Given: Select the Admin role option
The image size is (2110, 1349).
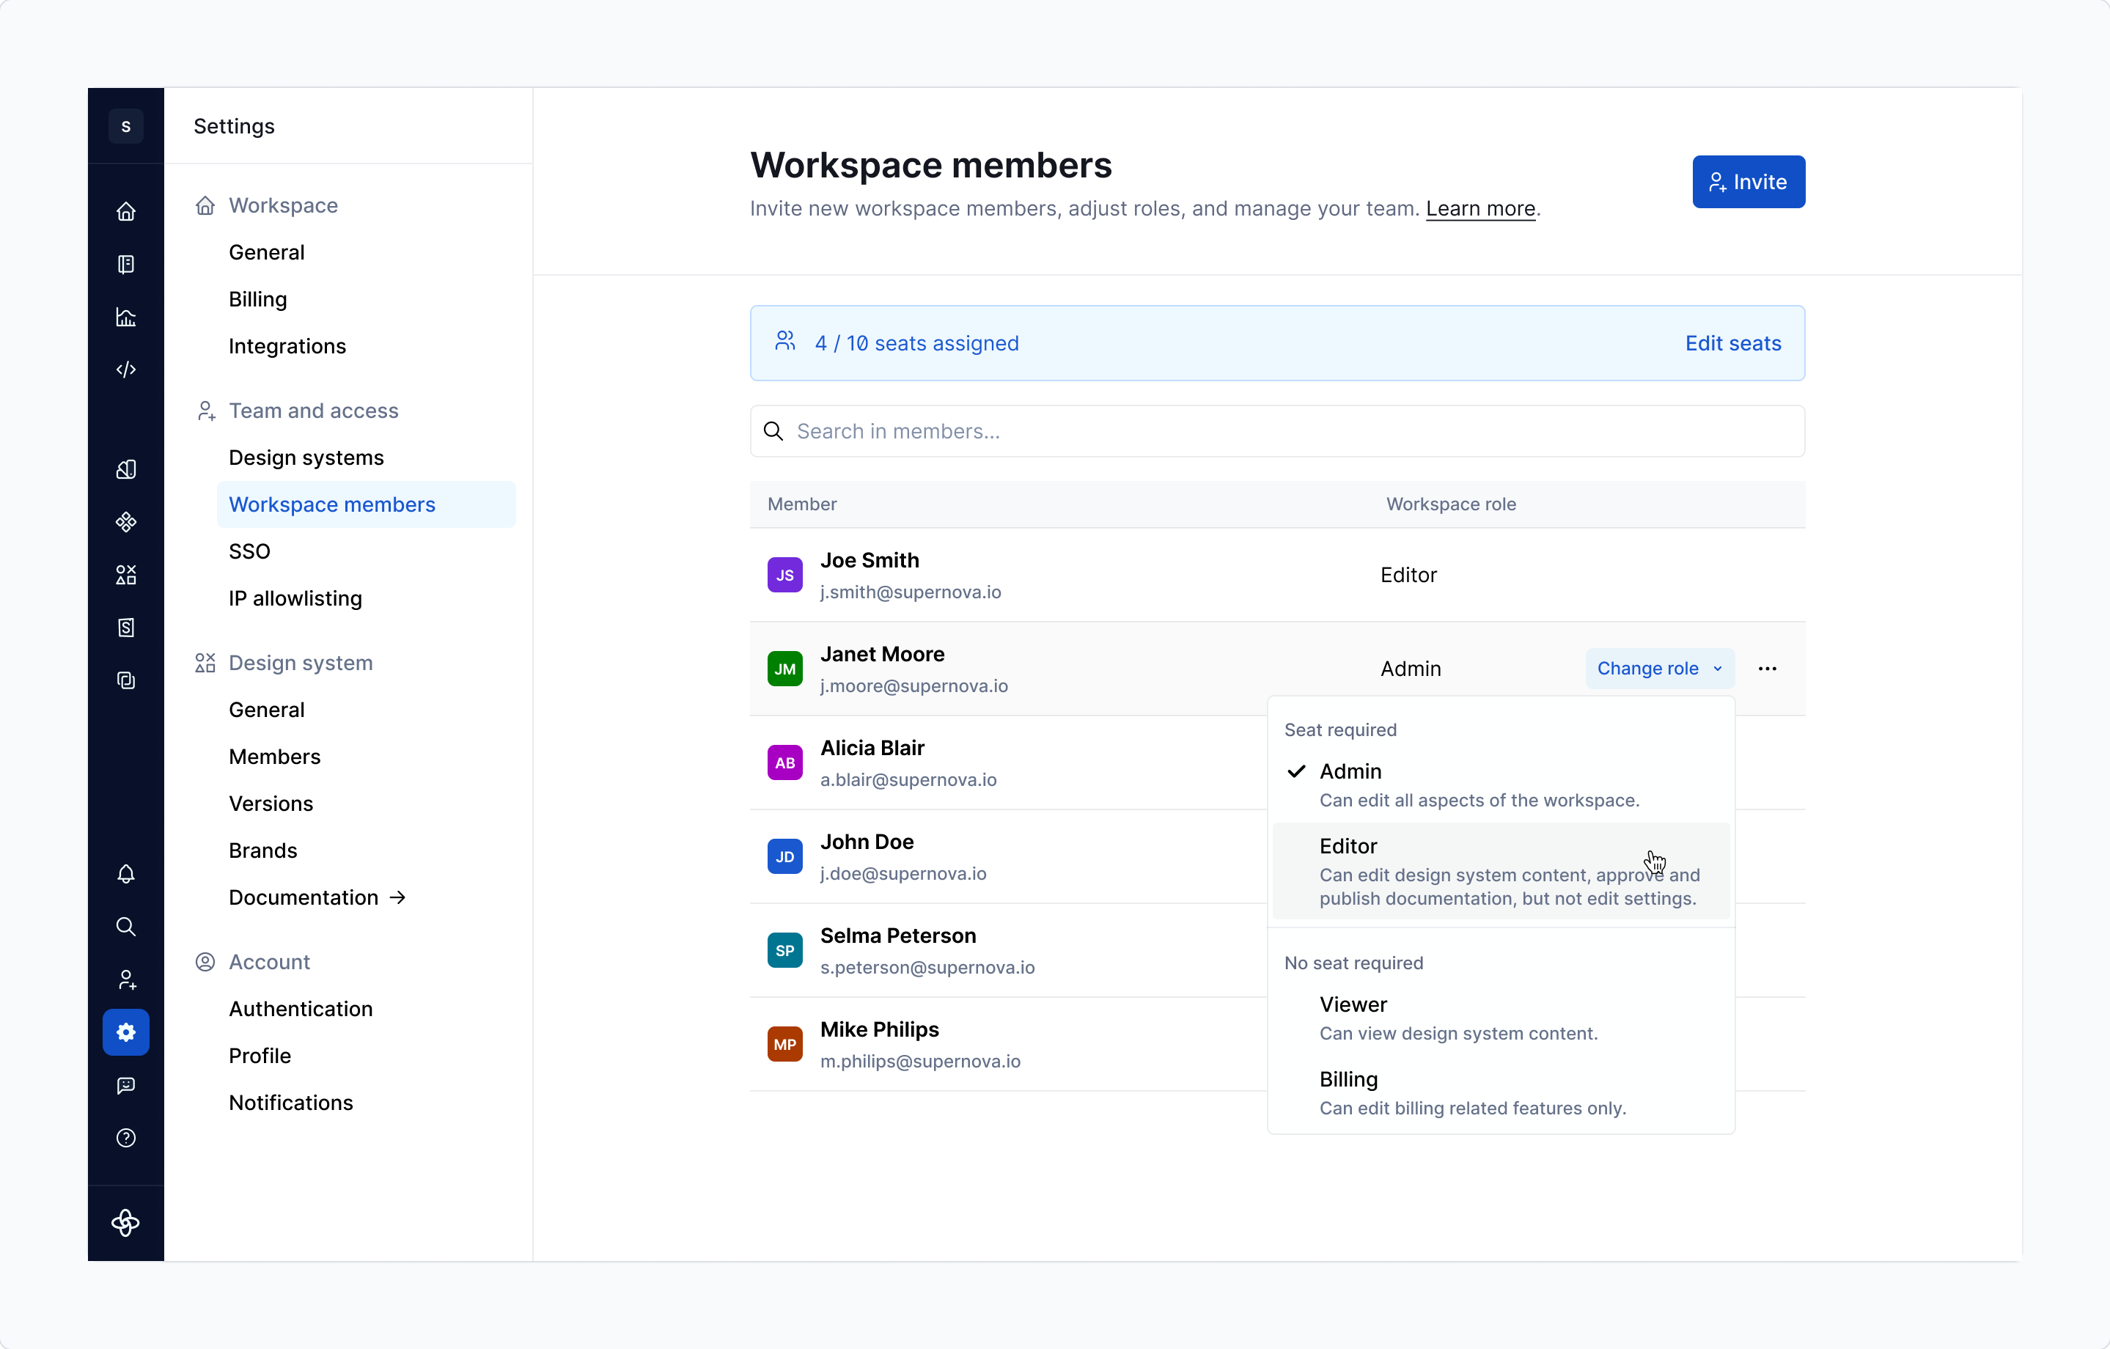Looking at the screenshot, I should [x=1350, y=772].
